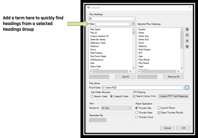Move selected heading to top
The width and height of the screenshot is (198, 138).
point(187,29)
